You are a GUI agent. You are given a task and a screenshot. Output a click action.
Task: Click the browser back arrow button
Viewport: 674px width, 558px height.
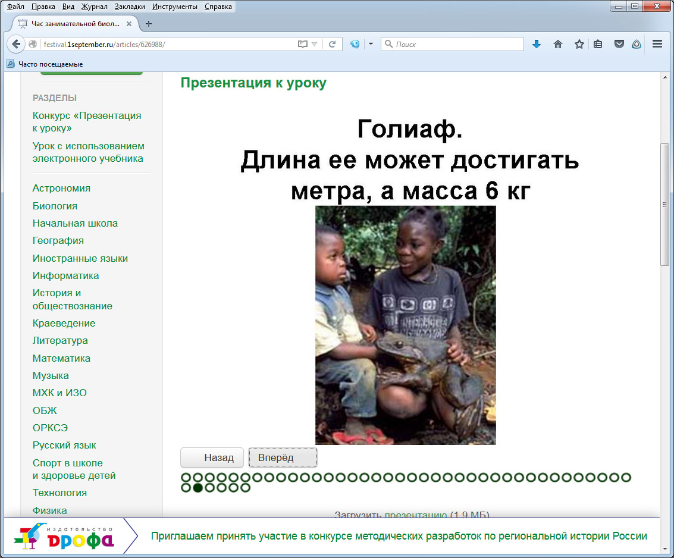[16, 44]
